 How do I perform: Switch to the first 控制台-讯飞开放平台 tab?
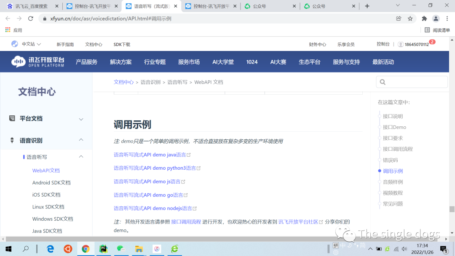[92, 6]
